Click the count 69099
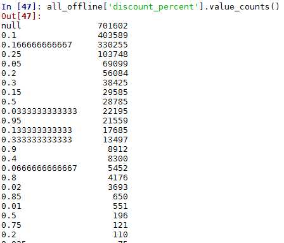 pyautogui.click(x=115, y=64)
